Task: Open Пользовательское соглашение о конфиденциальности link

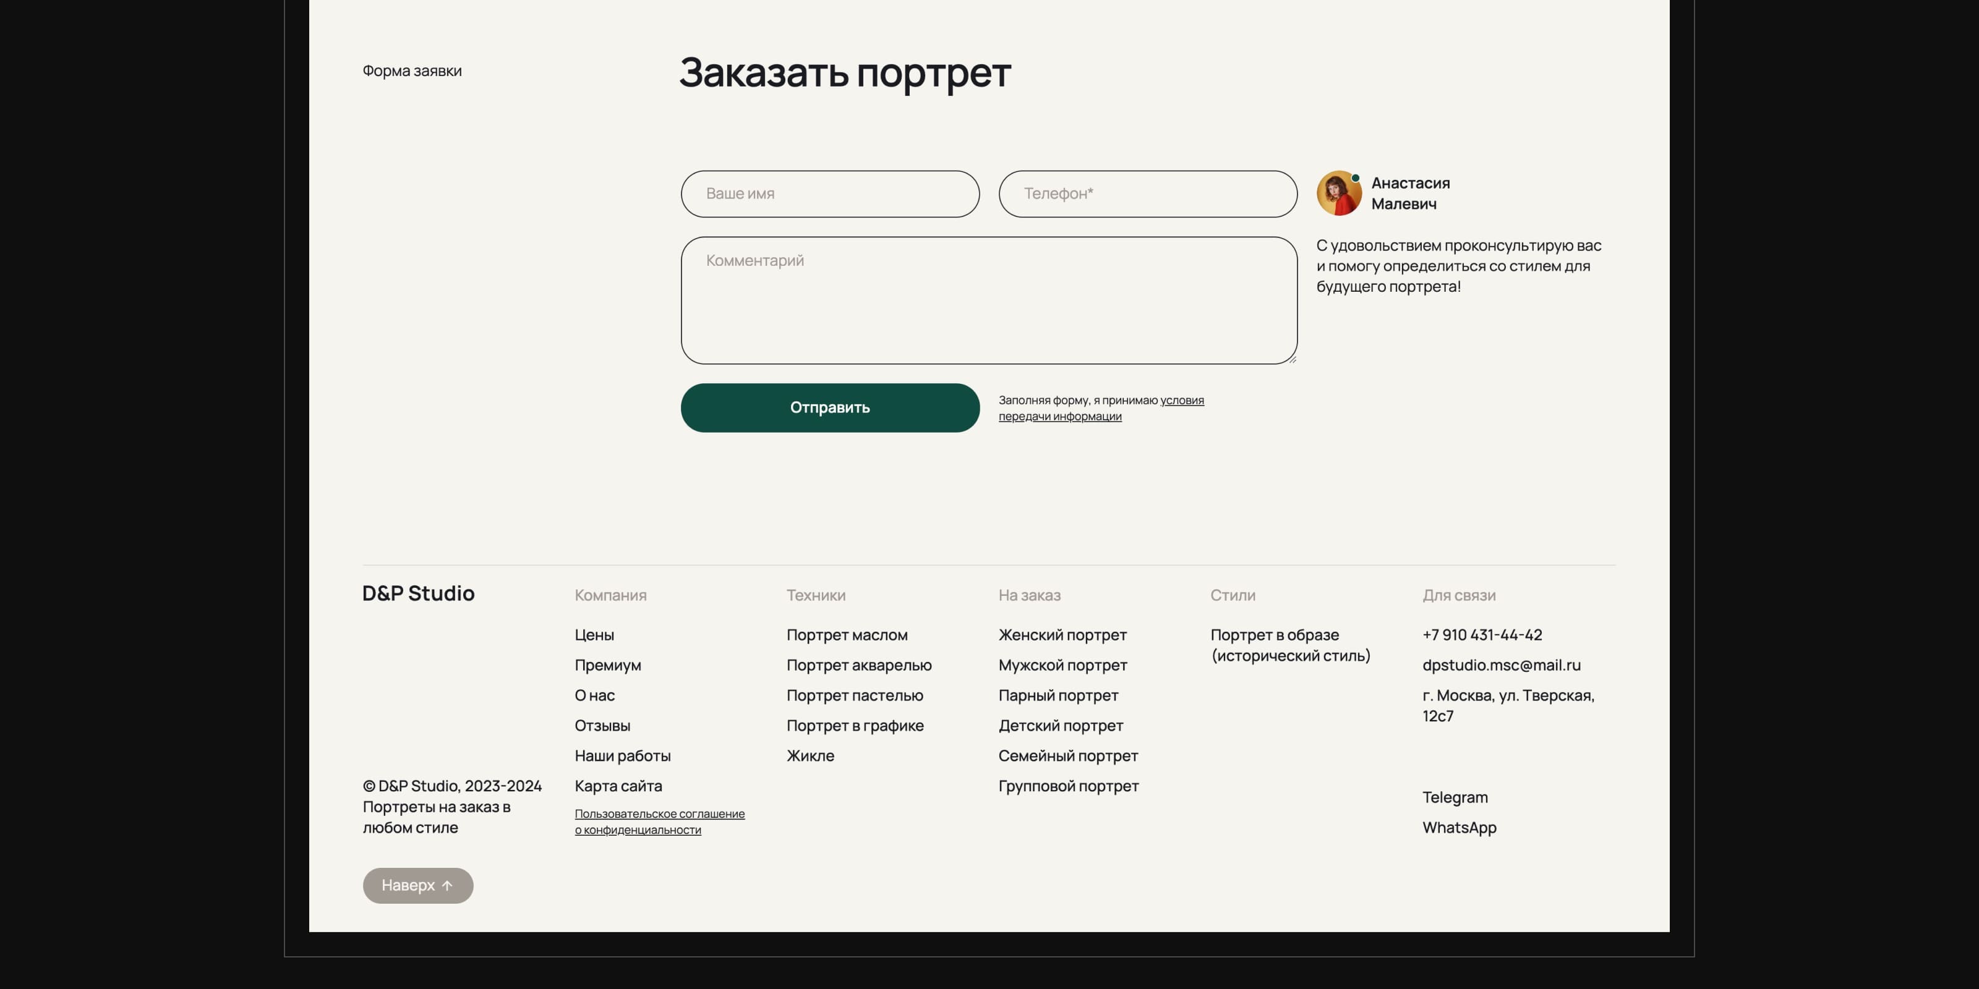Action: coord(659,821)
